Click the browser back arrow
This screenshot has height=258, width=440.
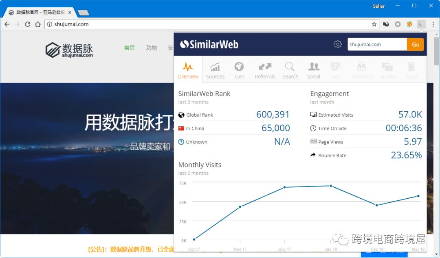[7, 24]
